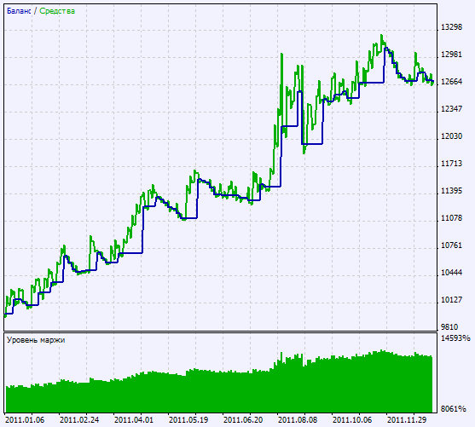Click the 2011.10.06 date label
The image size is (475, 427).
coord(352,420)
